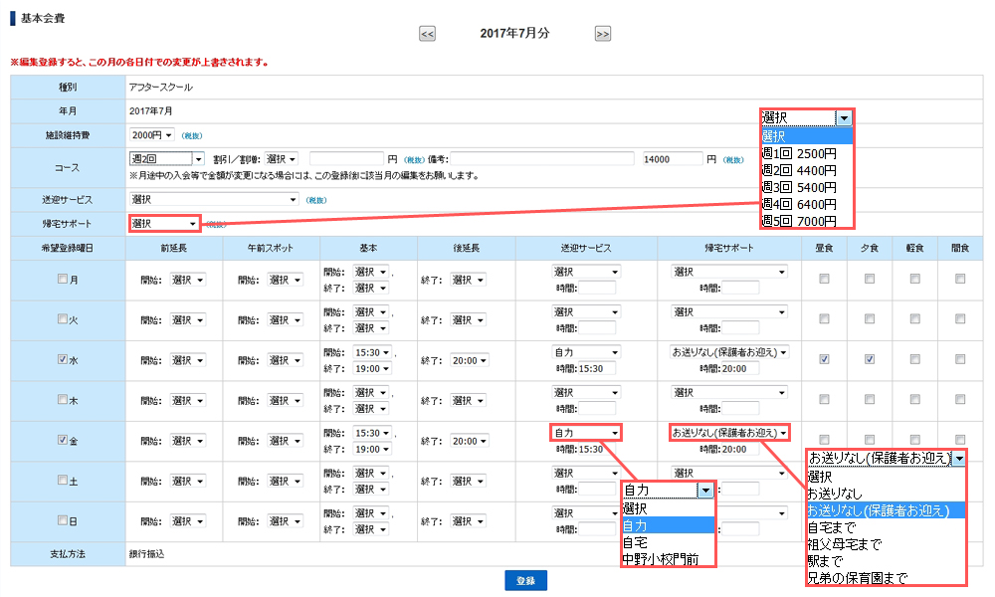The height and width of the screenshot is (597, 995).
Task: Uncheck 昼食 checkbox in the 水 row
Action: pyautogui.click(x=824, y=359)
